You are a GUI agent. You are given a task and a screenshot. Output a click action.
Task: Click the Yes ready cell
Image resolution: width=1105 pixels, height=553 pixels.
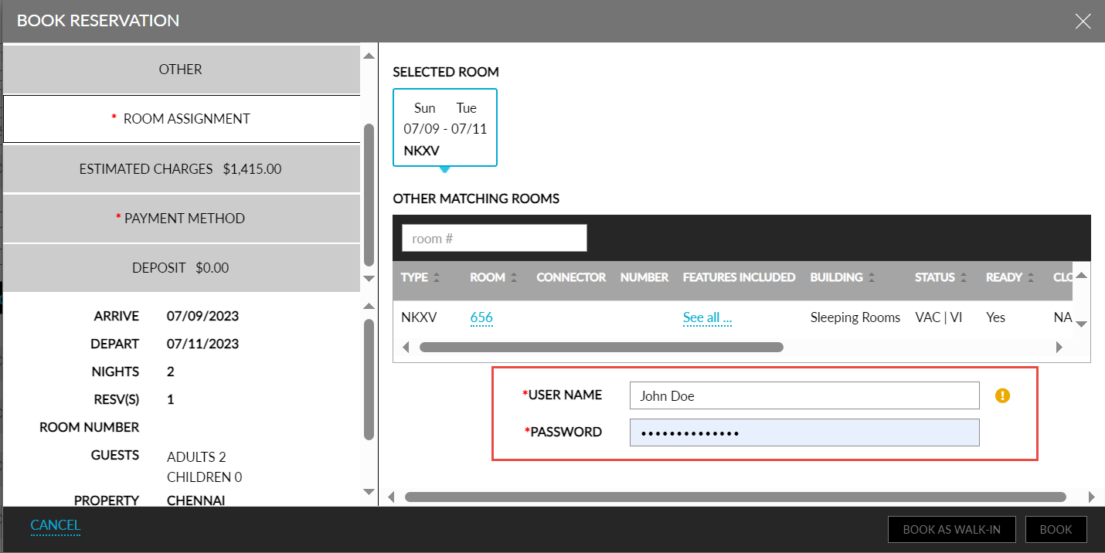coord(995,317)
